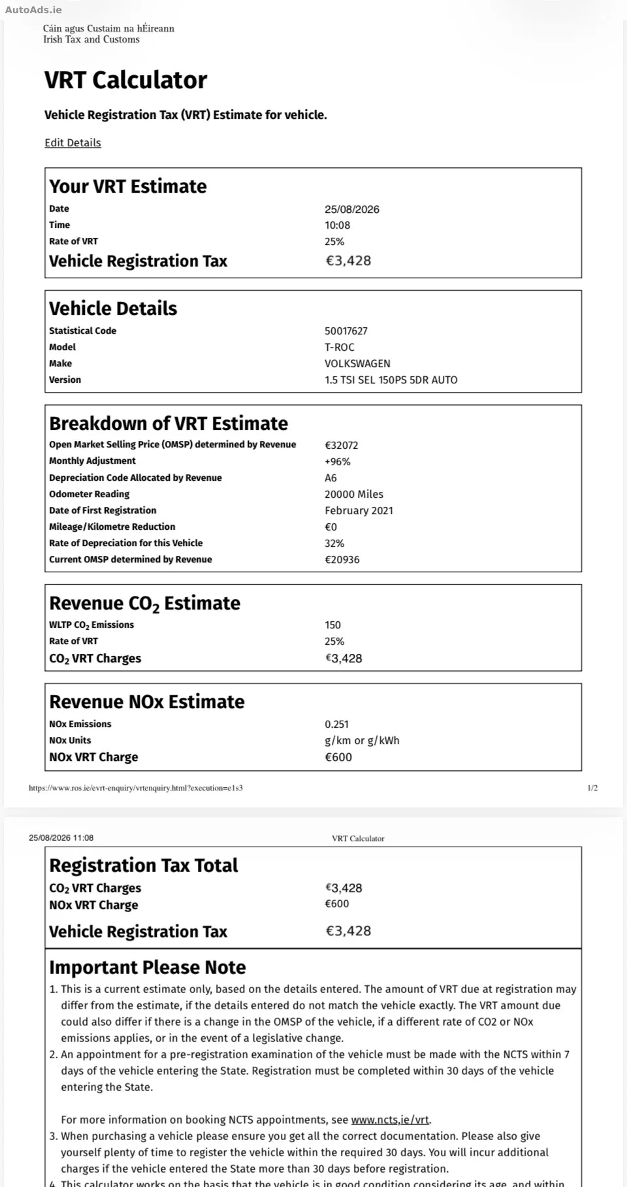This screenshot has width=627, height=1187.
Task: Click the "Your VRT Estimate" section heading
Action: click(128, 186)
